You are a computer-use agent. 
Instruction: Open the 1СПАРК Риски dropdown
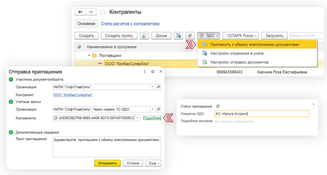241,36
